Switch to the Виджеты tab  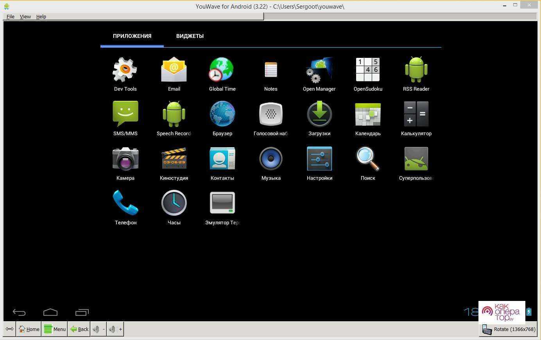tap(190, 36)
